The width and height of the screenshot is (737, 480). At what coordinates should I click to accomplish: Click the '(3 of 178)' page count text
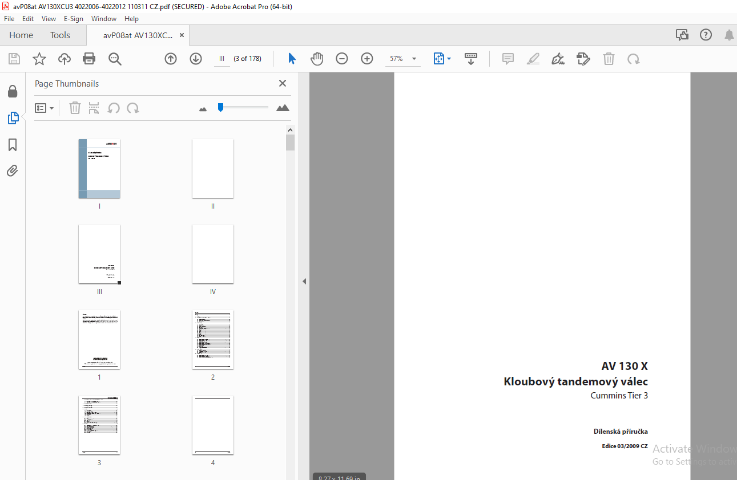click(248, 59)
